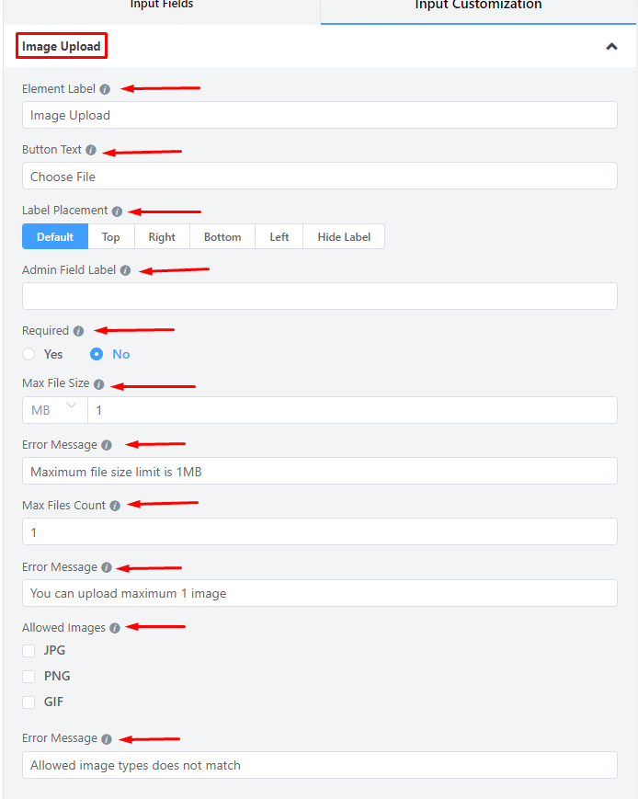638x799 pixels.
Task: Set label placement to Top
Action: (111, 237)
